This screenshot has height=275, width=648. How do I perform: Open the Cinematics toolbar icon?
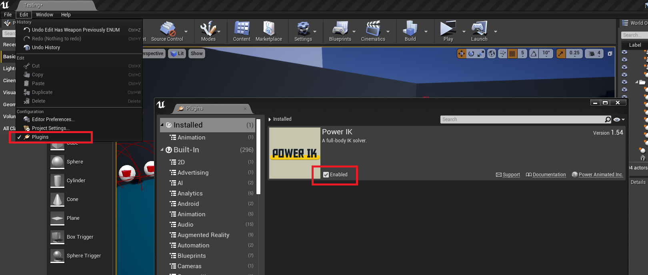click(373, 31)
